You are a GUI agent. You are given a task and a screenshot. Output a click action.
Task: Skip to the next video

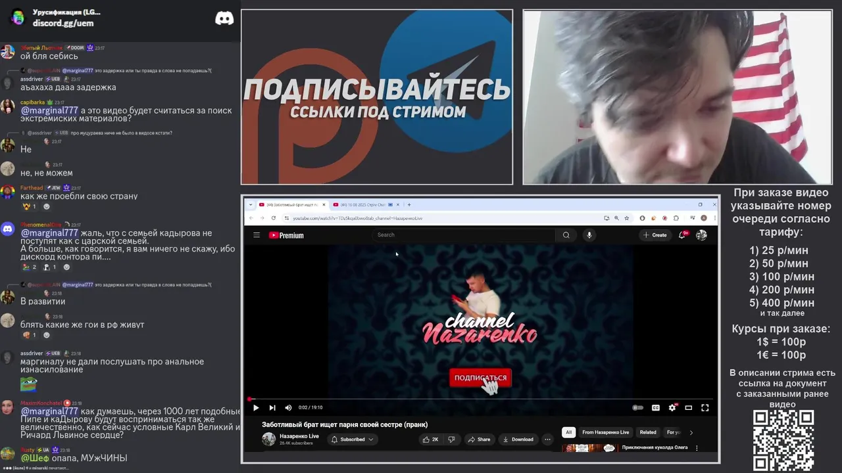[272, 408]
